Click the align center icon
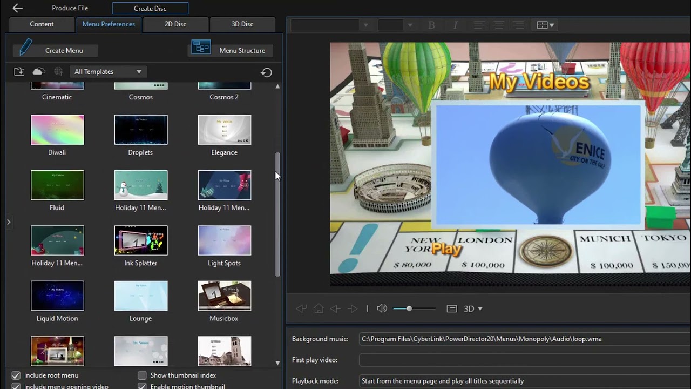 (x=499, y=25)
